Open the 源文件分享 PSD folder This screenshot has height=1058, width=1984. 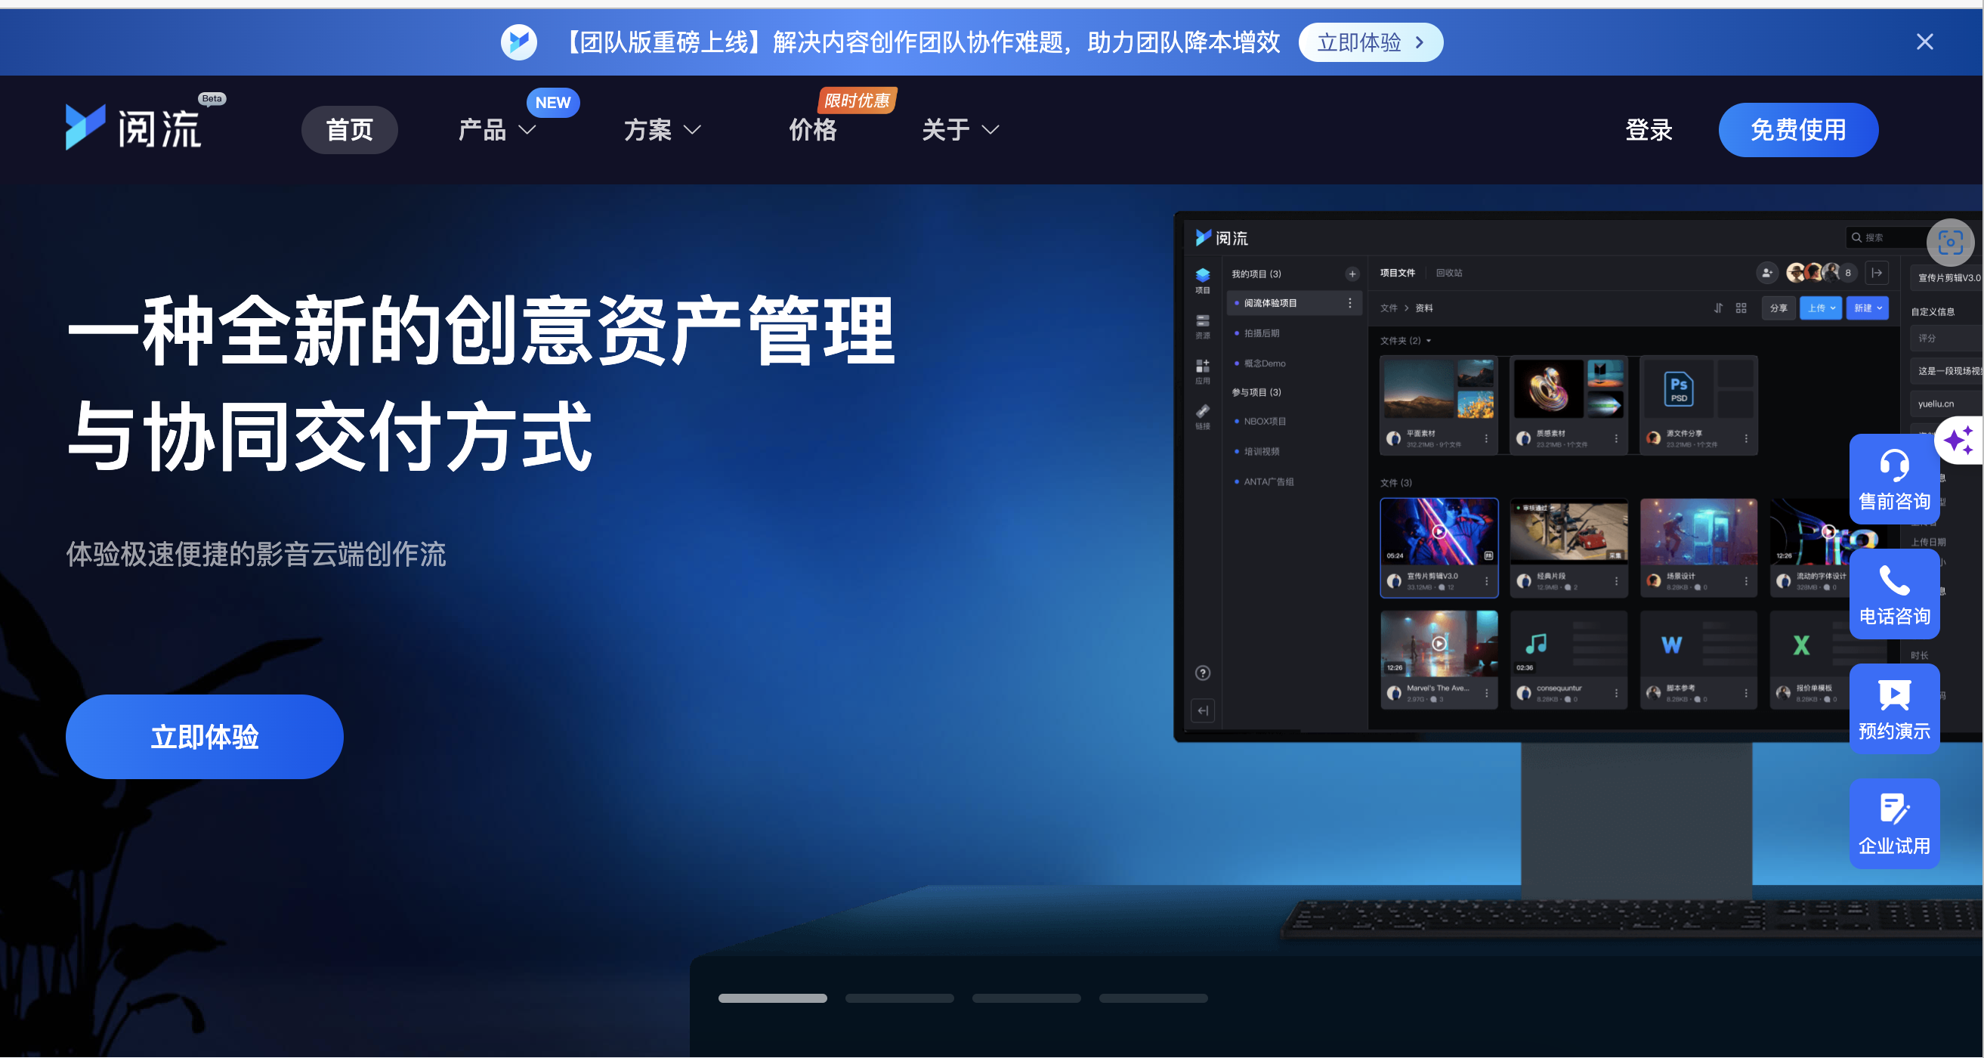click(x=1698, y=404)
